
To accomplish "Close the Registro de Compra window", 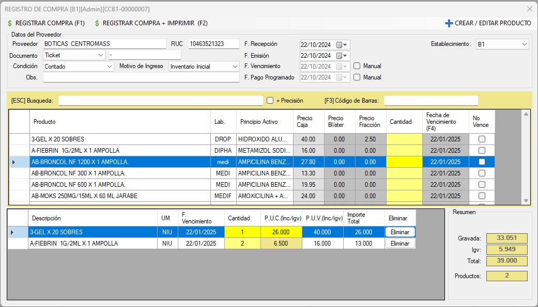I will point(529,9).
